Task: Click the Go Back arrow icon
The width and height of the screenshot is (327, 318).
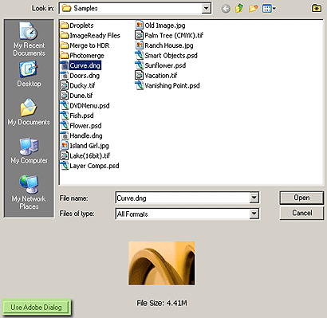Action: click(226, 9)
